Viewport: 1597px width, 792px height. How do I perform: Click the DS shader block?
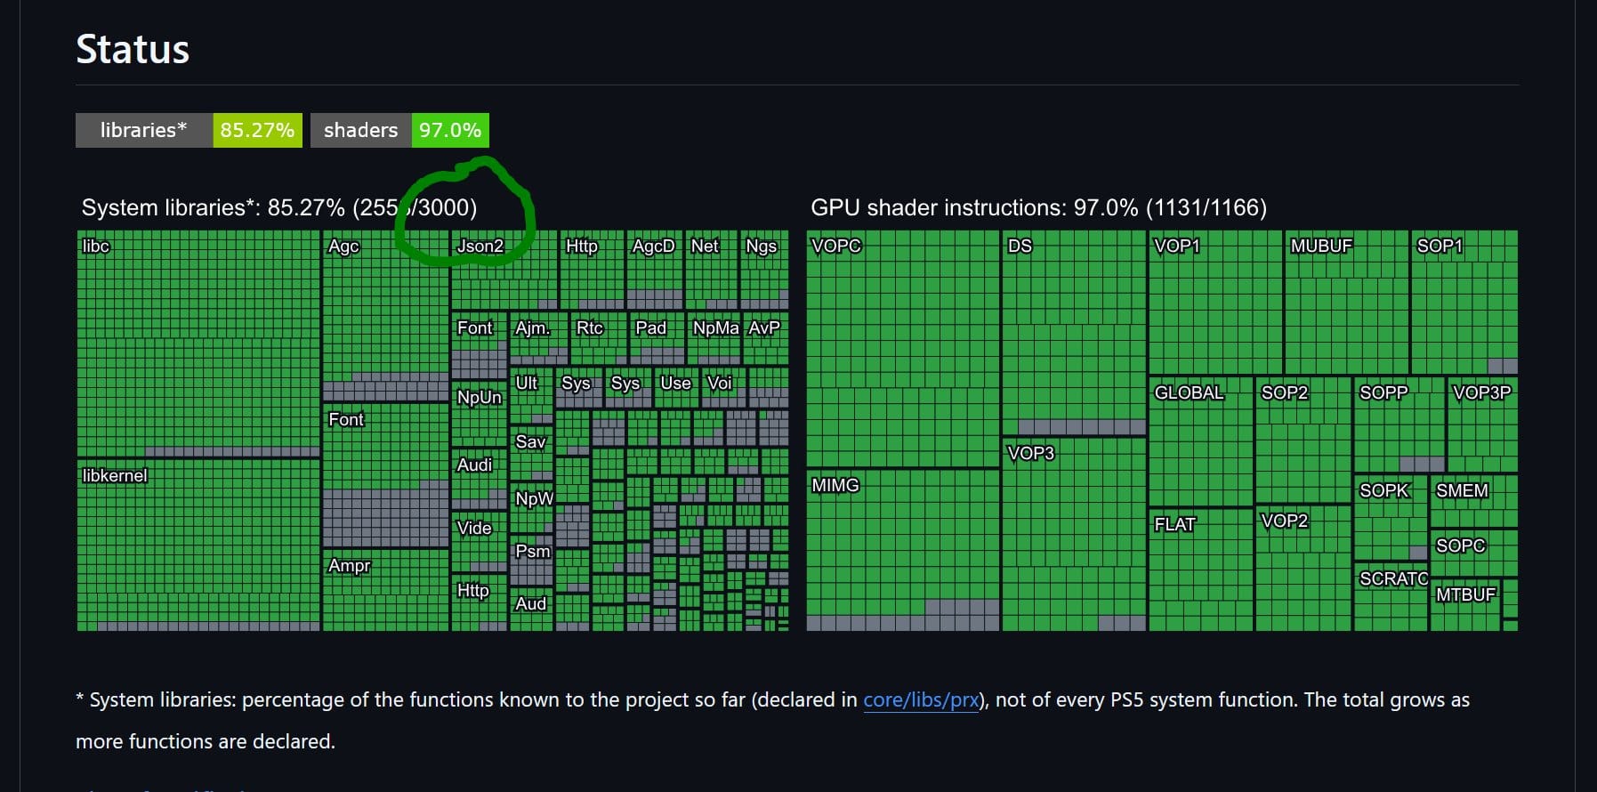click(1074, 332)
